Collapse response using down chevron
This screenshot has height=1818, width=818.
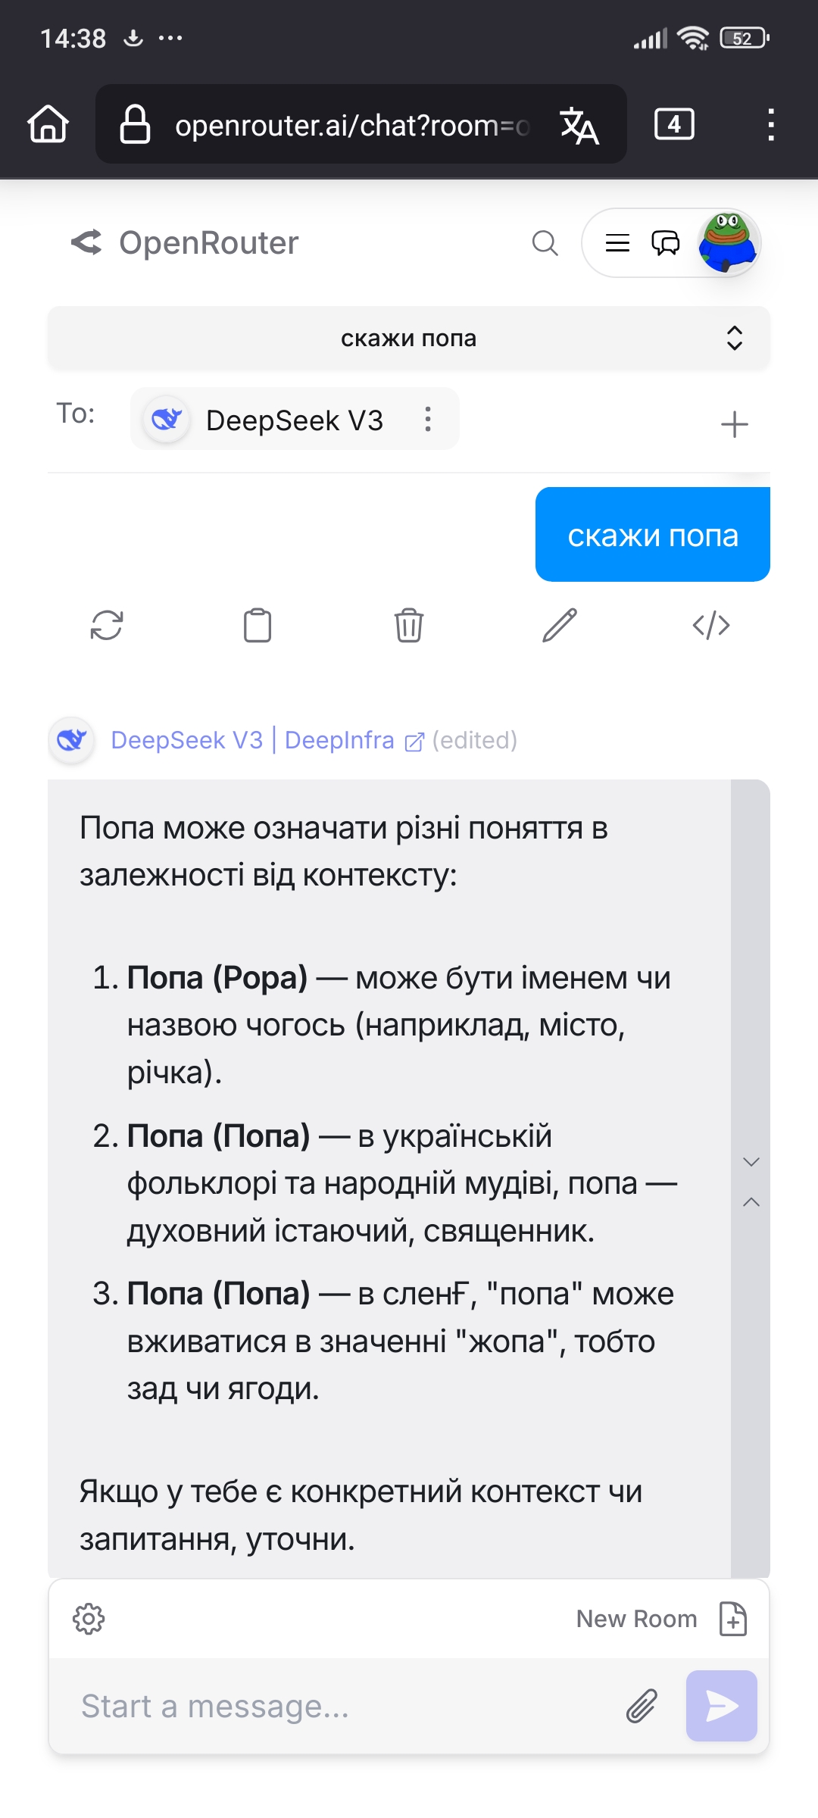click(751, 1162)
